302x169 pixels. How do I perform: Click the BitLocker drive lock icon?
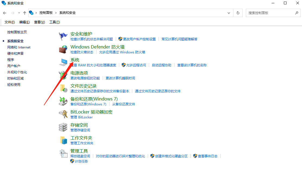click(x=63, y=114)
